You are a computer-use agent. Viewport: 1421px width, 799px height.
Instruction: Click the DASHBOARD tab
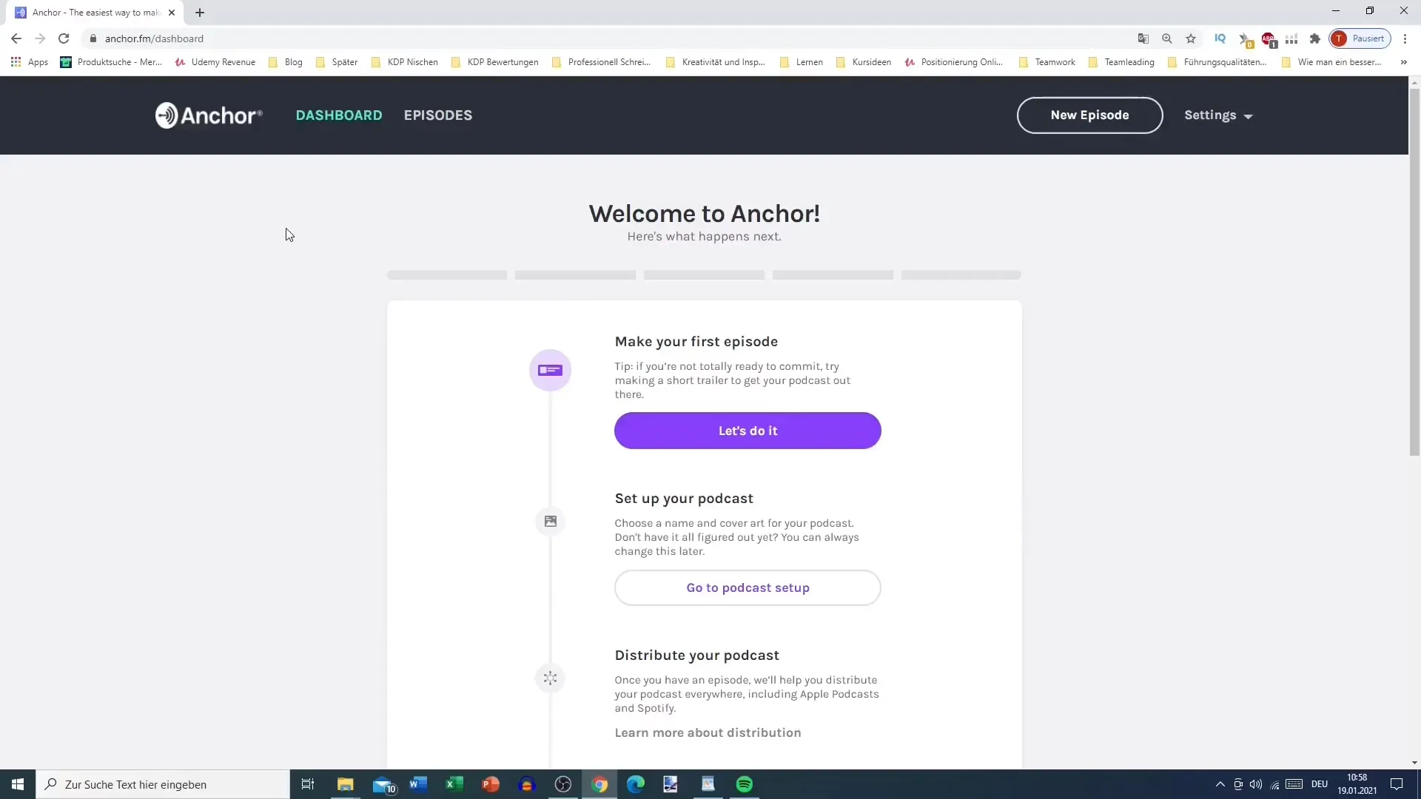(x=339, y=115)
